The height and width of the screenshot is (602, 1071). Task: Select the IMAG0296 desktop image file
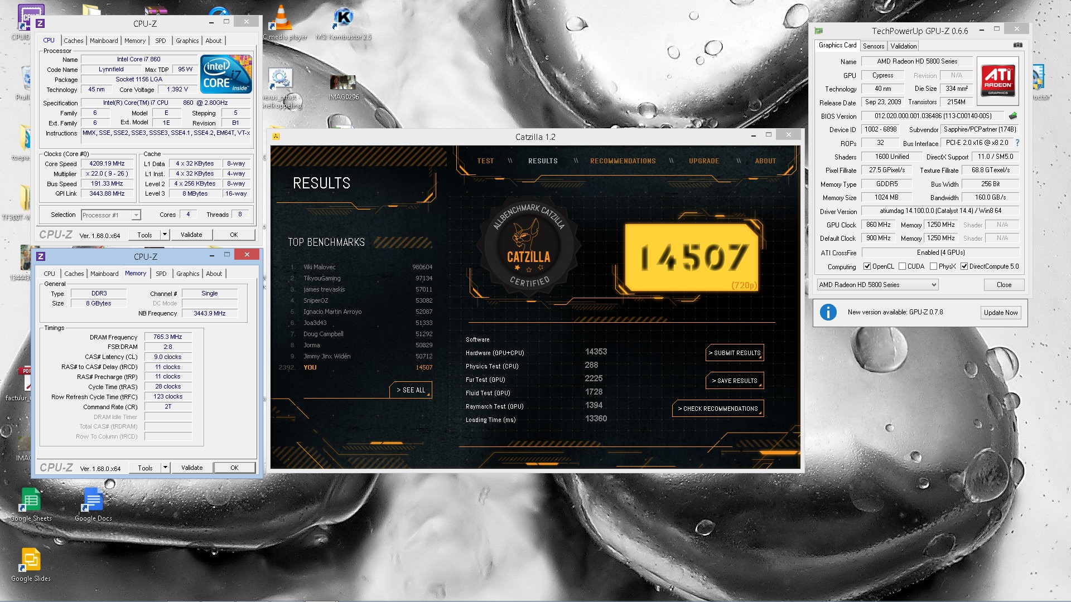click(343, 87)
